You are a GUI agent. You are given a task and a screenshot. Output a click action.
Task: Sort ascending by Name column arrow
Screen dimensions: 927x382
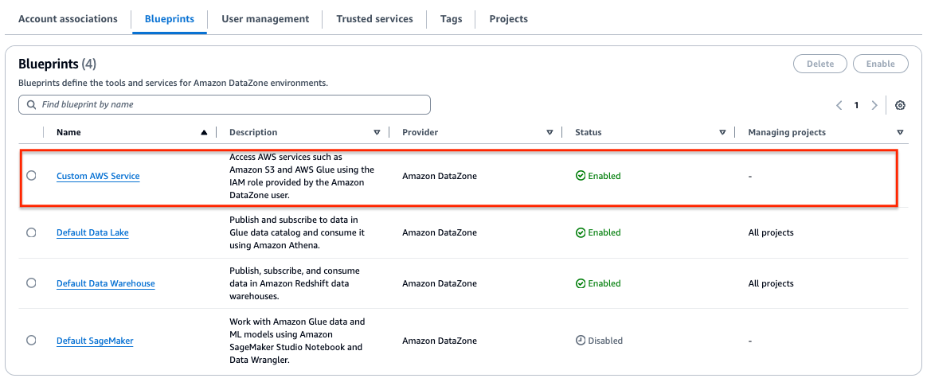click(x=205, y=132)
